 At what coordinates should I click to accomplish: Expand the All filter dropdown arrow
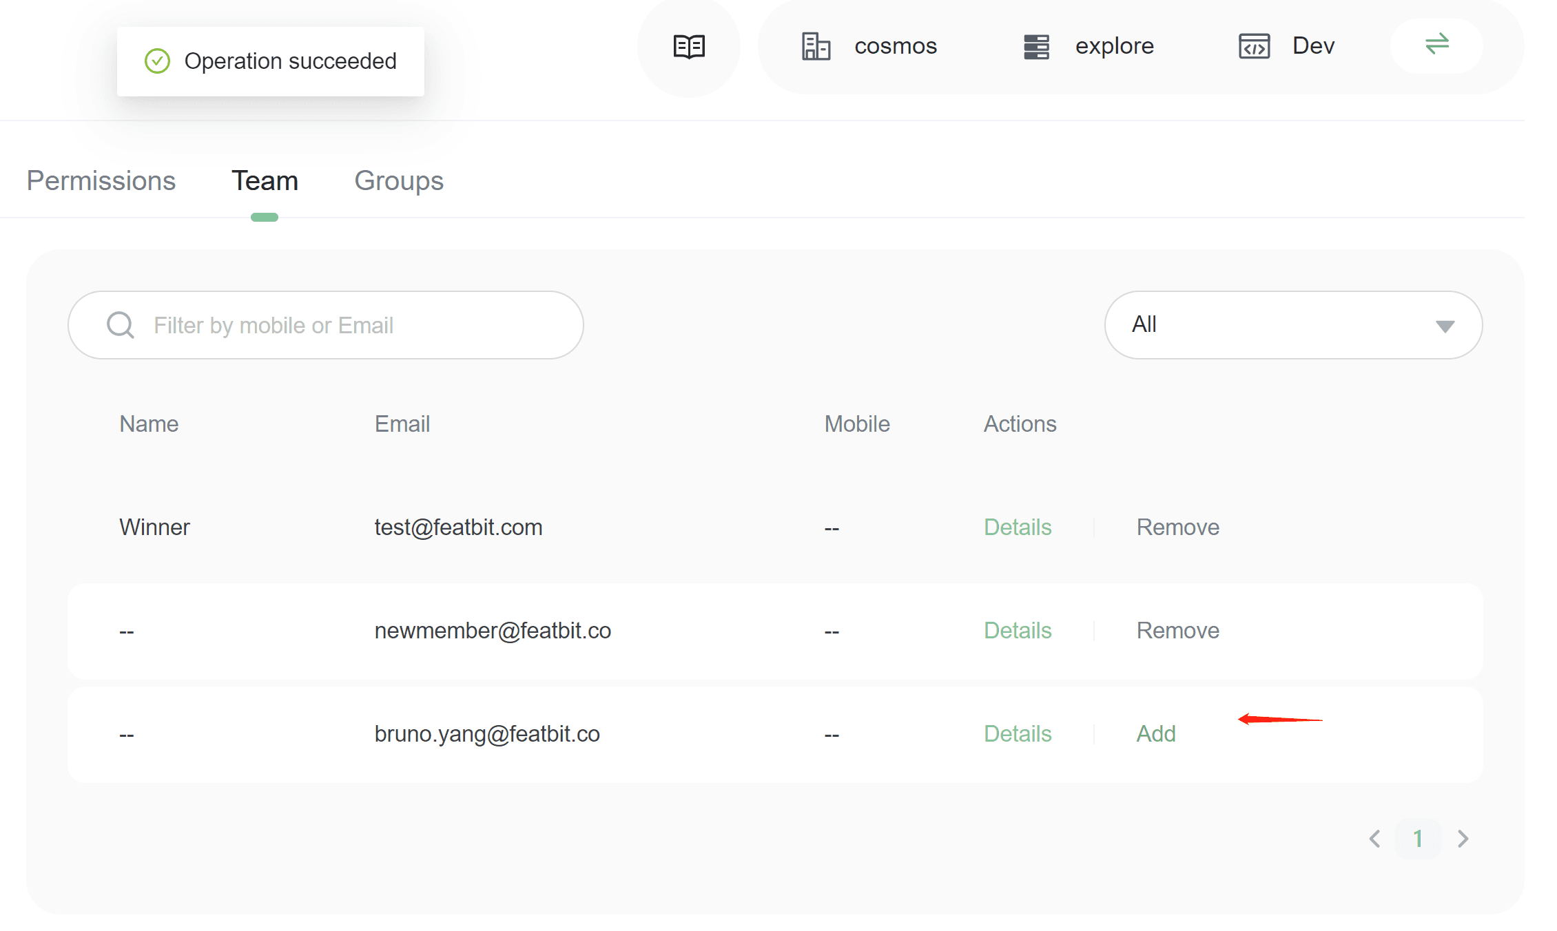1445,326
